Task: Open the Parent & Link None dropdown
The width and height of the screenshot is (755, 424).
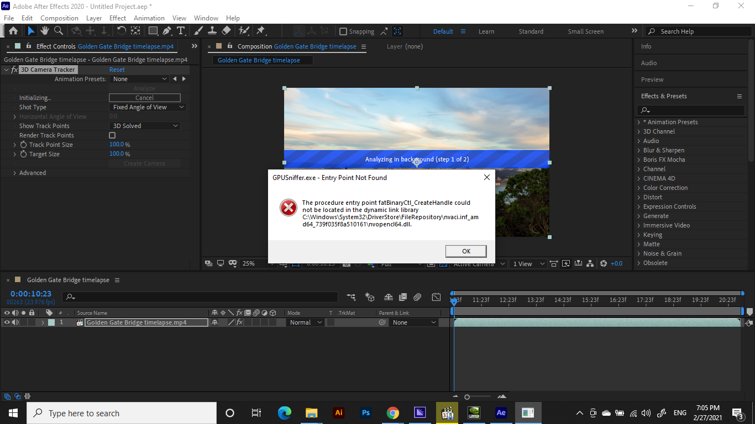Action: (413, 322)
